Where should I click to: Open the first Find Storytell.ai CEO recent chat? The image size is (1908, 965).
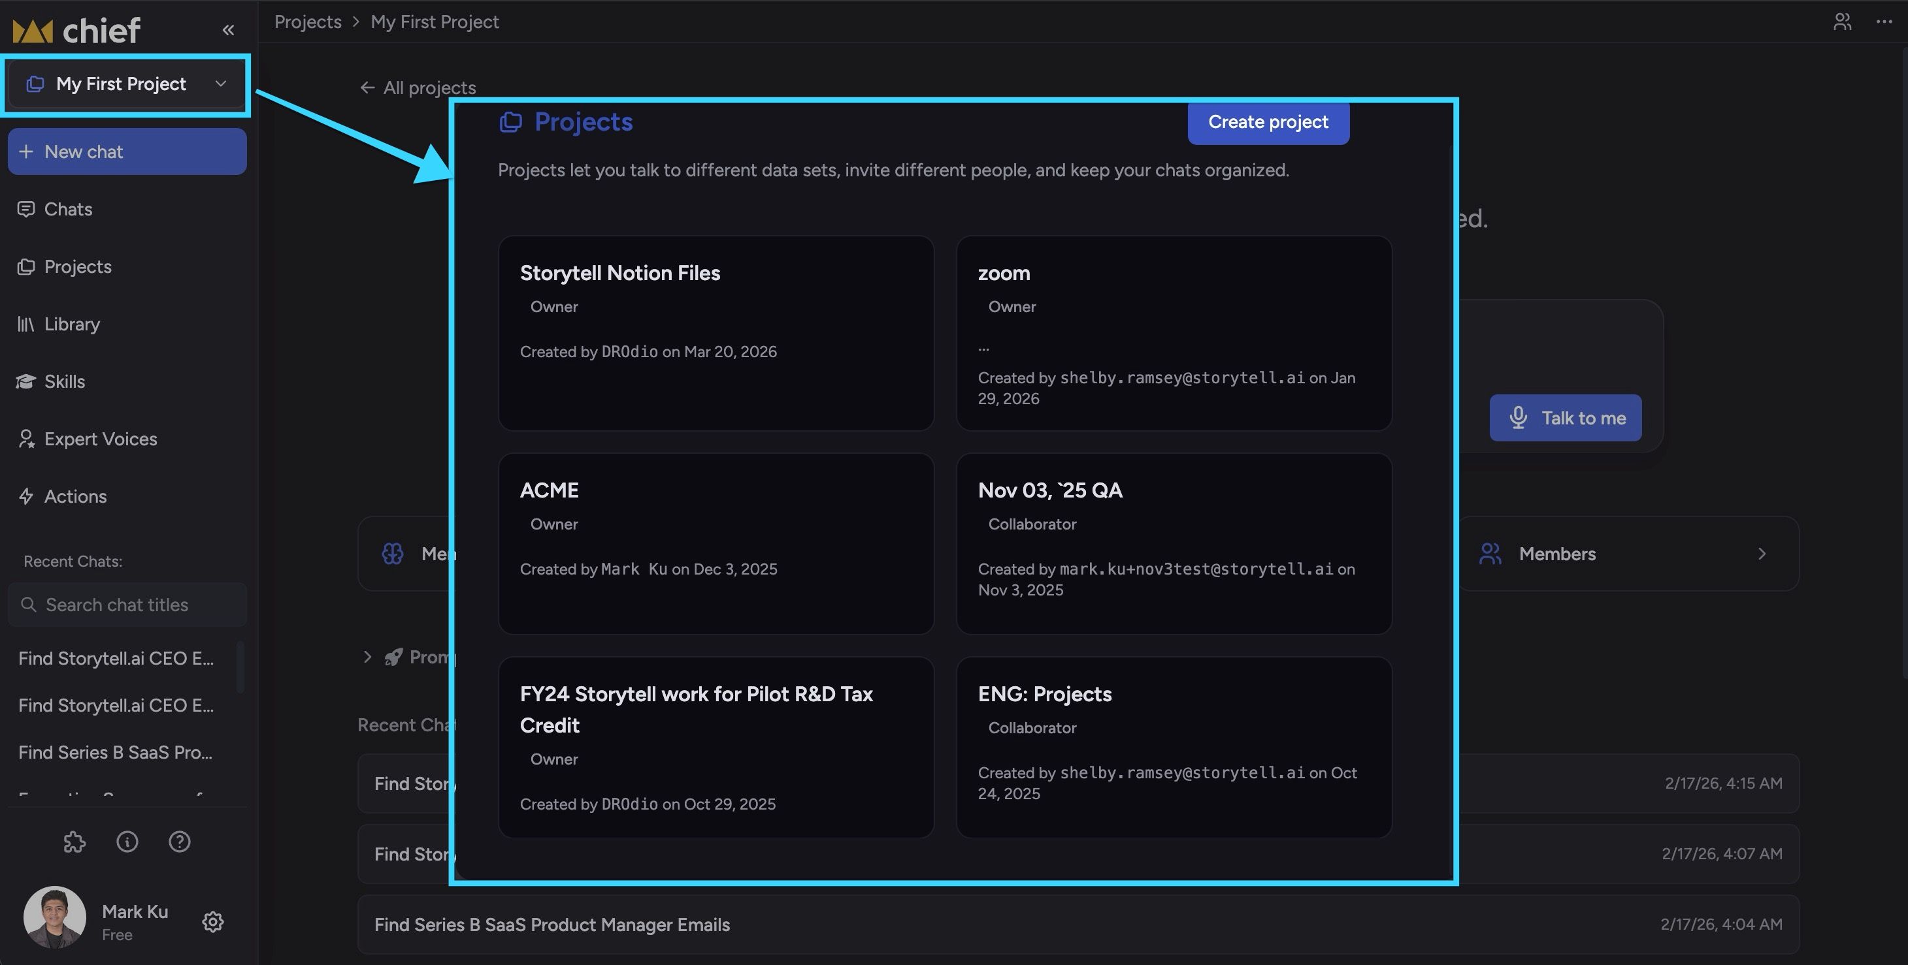pyautogui.click(x=116, y=659)
